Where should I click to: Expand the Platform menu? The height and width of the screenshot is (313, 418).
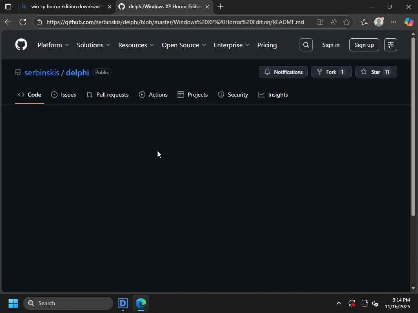53,45
